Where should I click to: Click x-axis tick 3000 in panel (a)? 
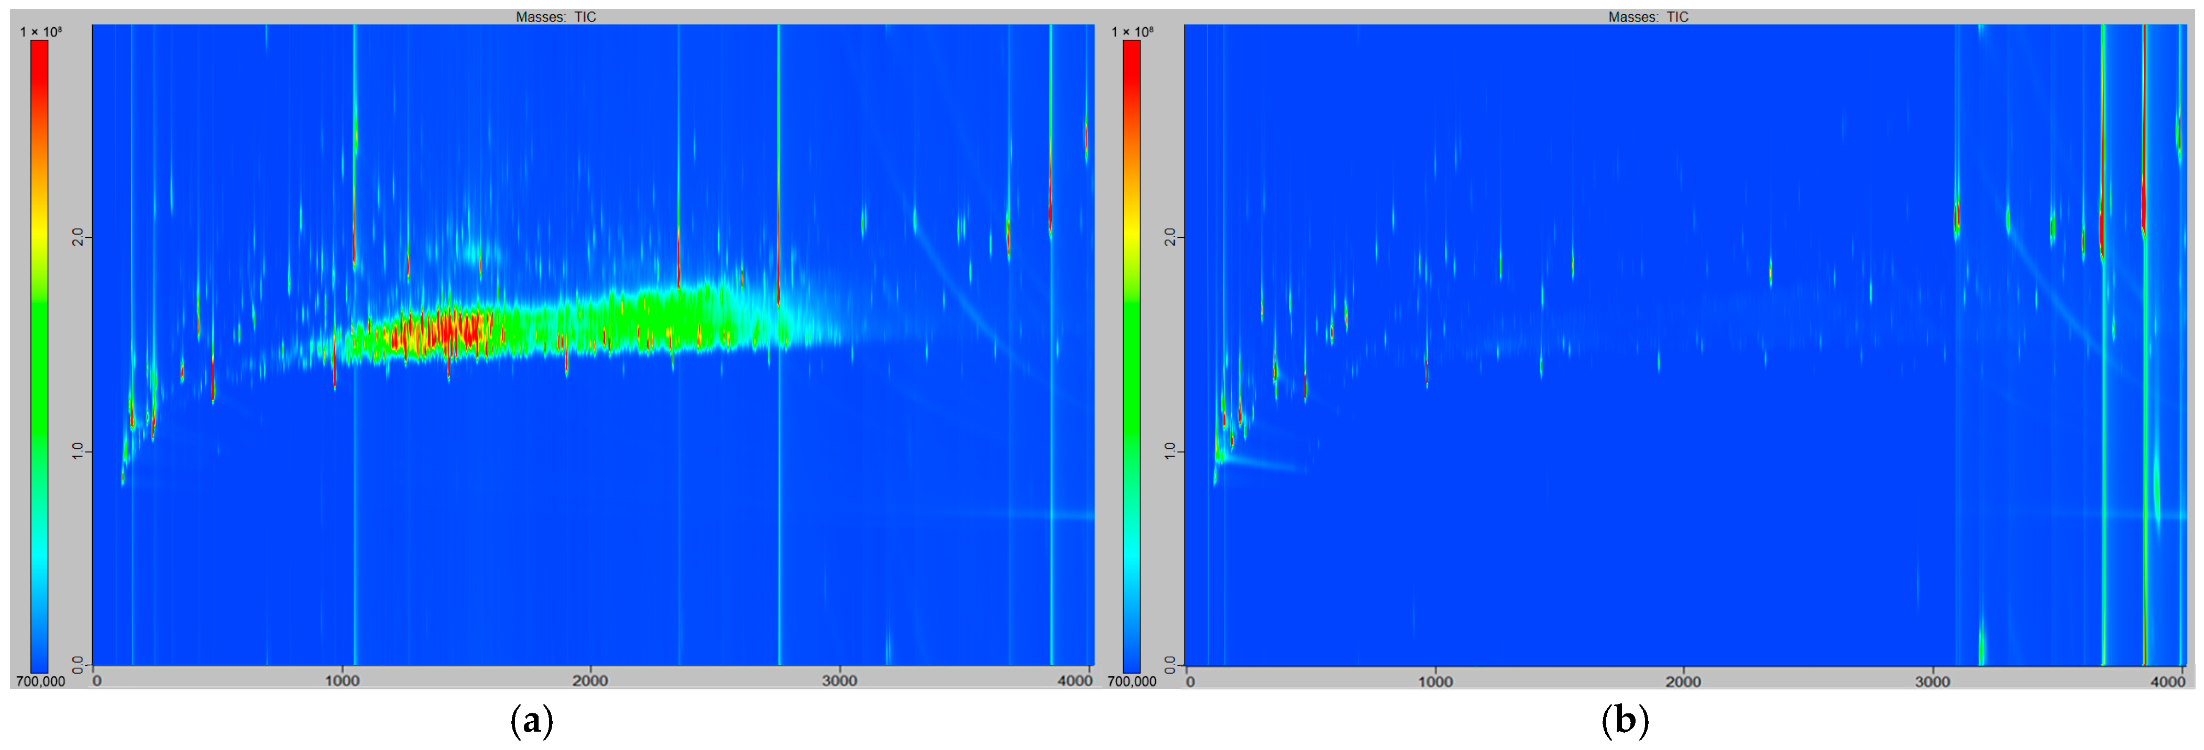click(839, 681)
